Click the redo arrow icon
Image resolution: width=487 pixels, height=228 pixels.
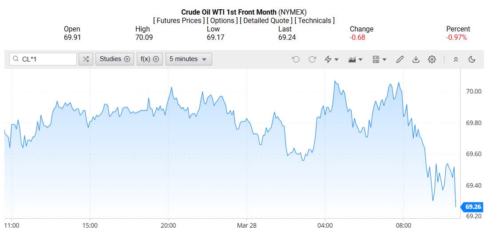tap(312, 59)
